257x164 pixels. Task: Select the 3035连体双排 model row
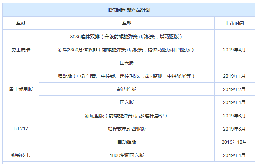coord(127,37)
